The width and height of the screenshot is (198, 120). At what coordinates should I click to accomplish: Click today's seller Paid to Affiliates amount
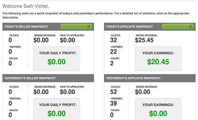click(67, 40)
